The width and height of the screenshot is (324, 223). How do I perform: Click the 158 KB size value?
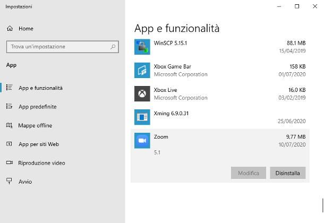297,66
